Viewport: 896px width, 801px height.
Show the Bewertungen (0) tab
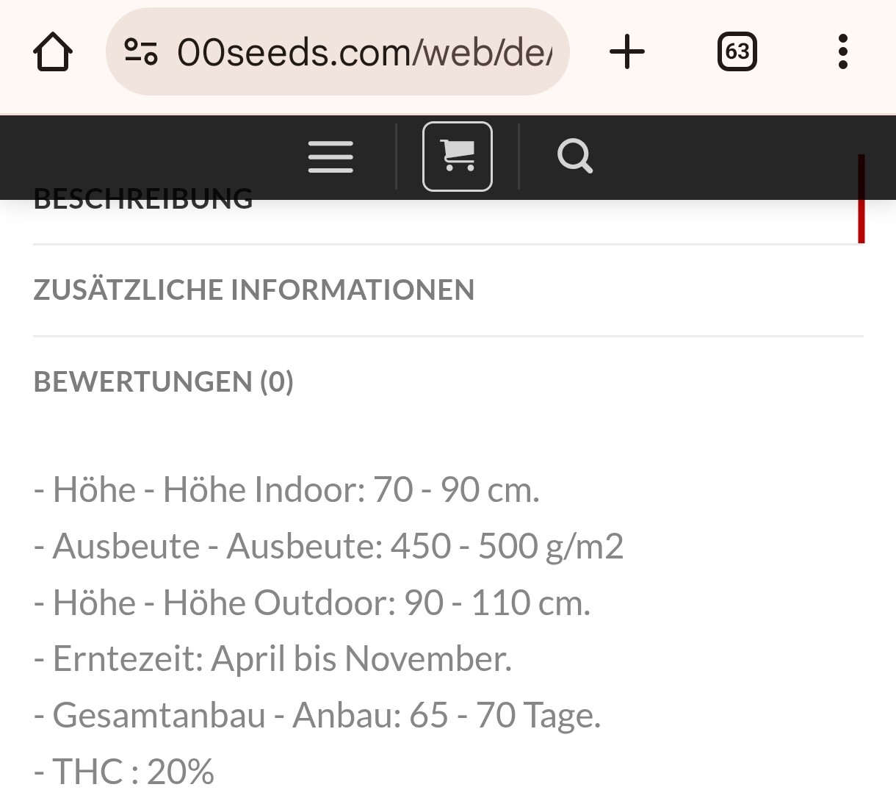point(164,382)
